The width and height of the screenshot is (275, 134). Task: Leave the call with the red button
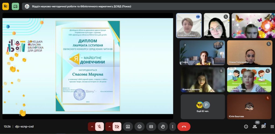(x=184, y=126)
